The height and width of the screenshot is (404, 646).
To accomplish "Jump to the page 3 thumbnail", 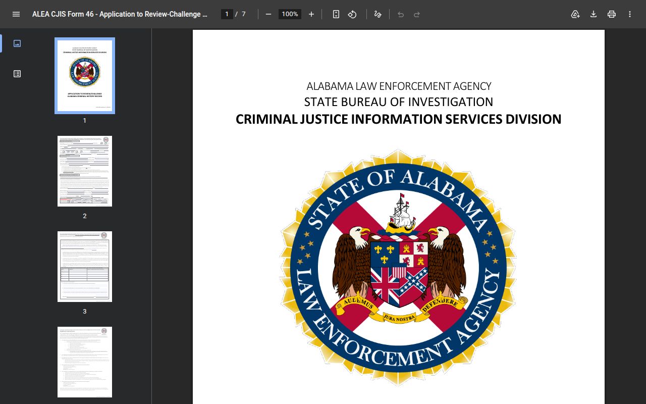I will (85, 267).
